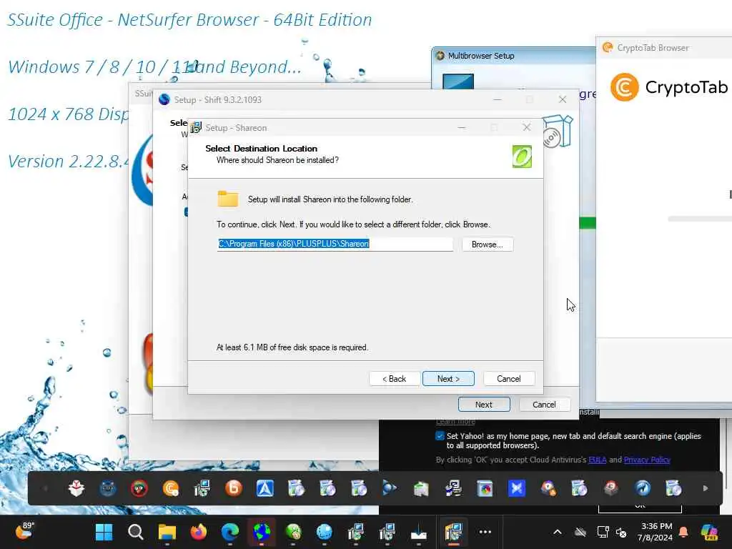Open the colorful square box dock icon
This screenshot has height=549, width=732.
[485, 488]
